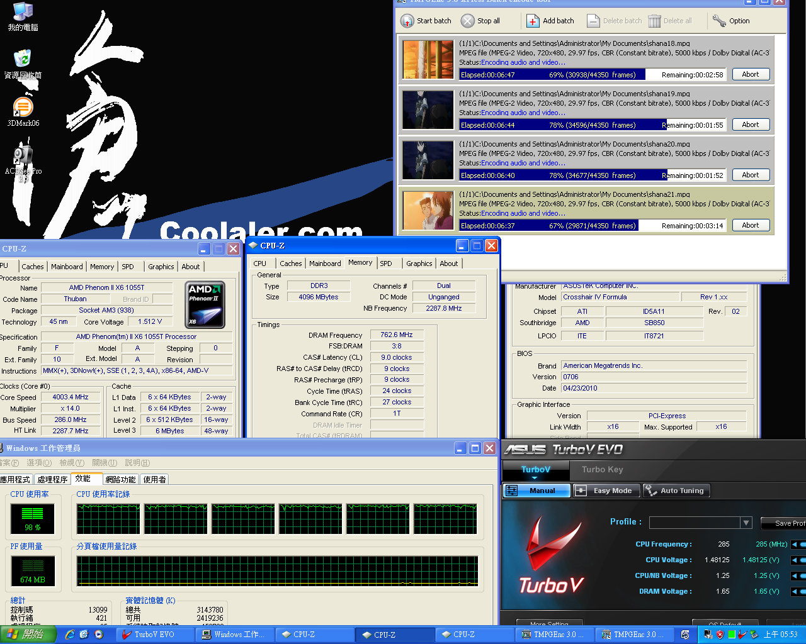Switch to the Turbo Key tab
Viewport: 806px width, 644px height.
click(x=602, y=469)
